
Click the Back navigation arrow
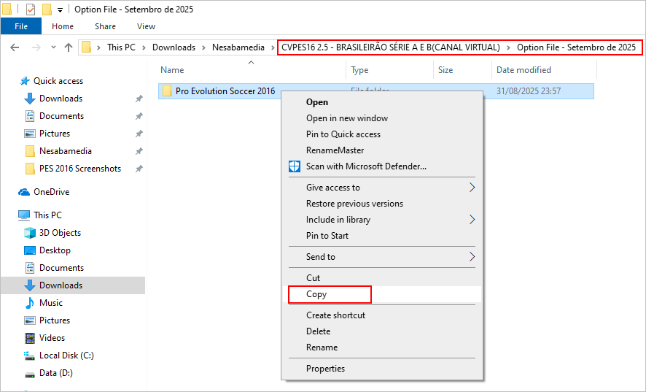(15, 47)
